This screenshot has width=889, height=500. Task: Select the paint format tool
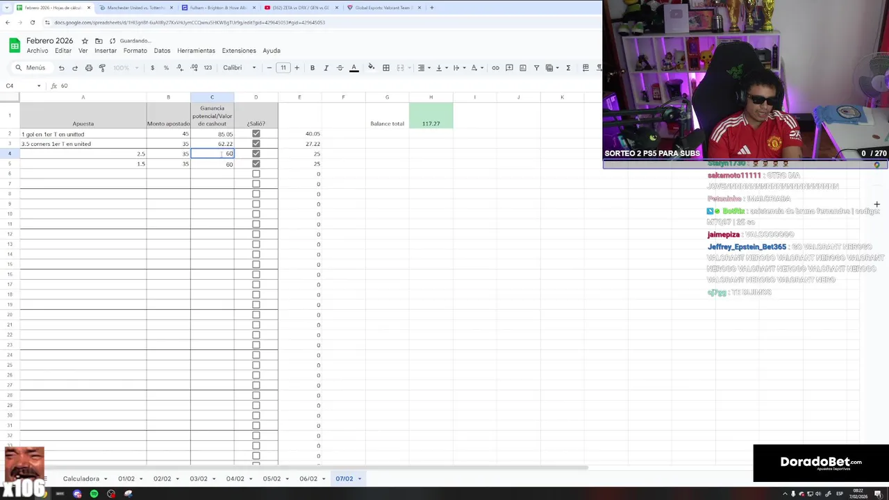102,67
